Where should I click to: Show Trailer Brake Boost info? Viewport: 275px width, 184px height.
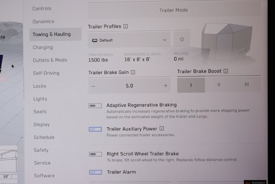click(226, 71)
